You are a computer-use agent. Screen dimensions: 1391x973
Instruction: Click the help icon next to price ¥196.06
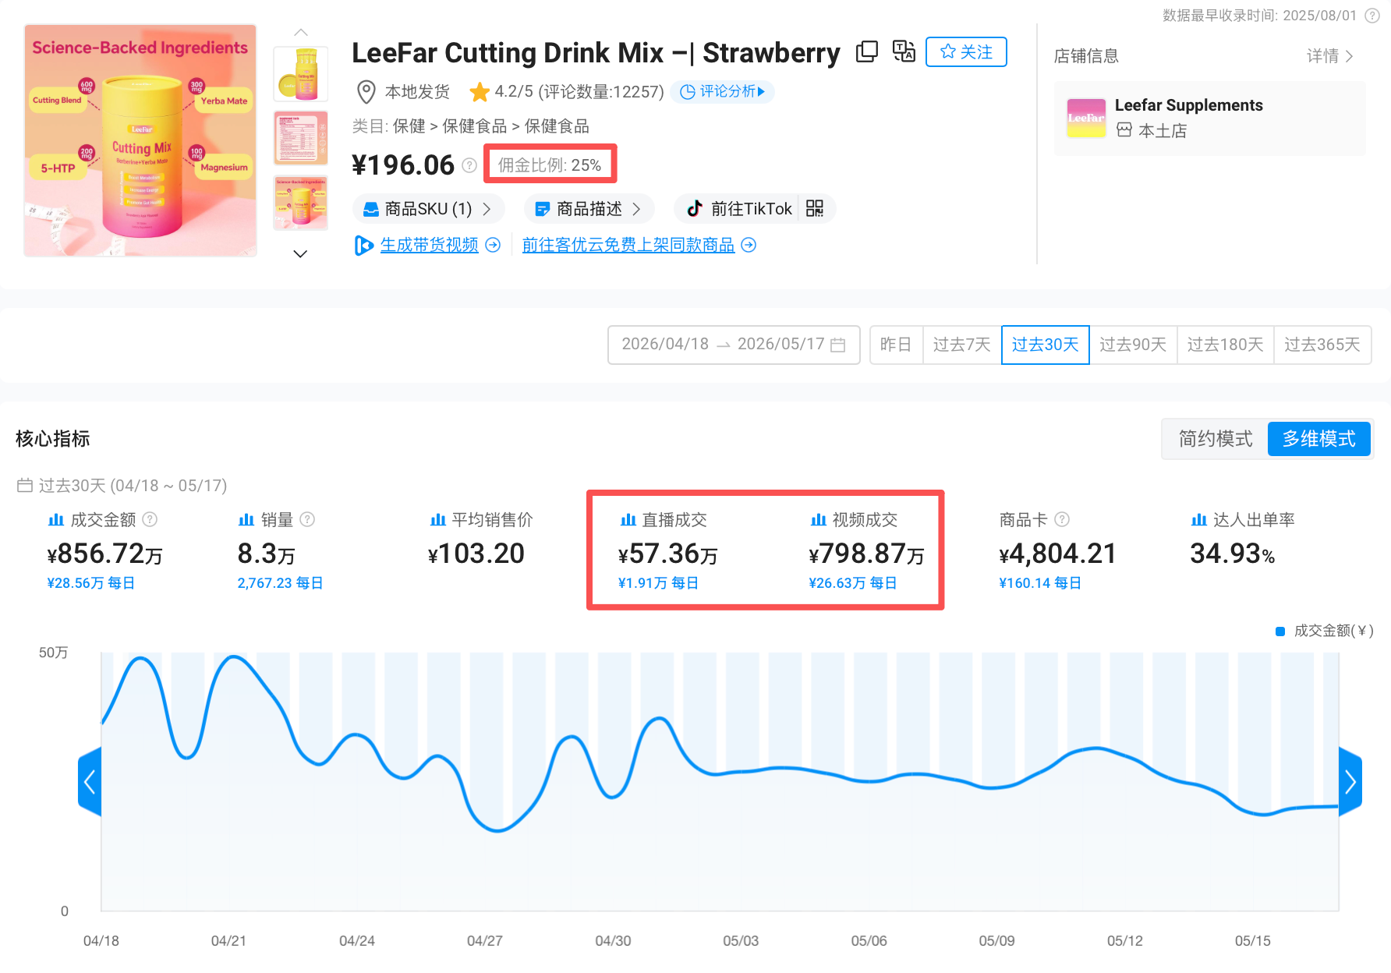(469, 165)
